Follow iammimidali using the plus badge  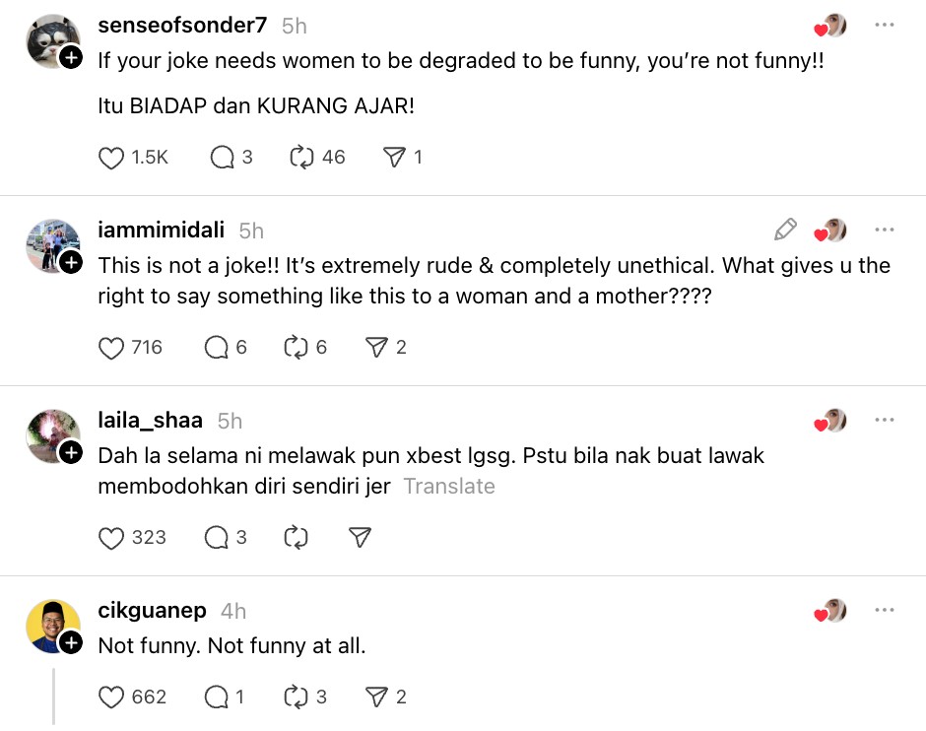click(x=71, y=262)
